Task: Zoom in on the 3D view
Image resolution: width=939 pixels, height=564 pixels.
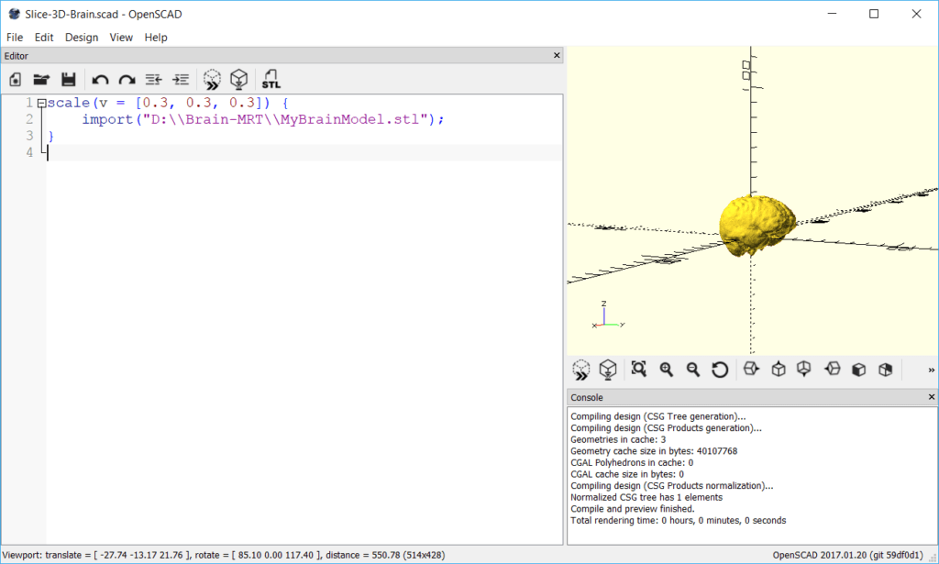Action: (667, 370)
